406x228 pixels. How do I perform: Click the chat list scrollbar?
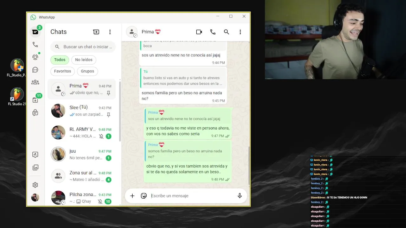coord(120,111)
